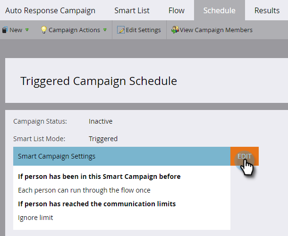This screenshot has width=288, height=236.
Task: Click View Campaign Members toolbar label
Action: (x=216, y=30)
